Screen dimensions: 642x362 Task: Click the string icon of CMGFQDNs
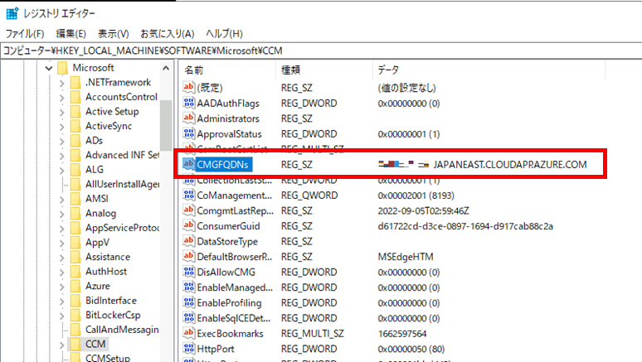[188, 164]
